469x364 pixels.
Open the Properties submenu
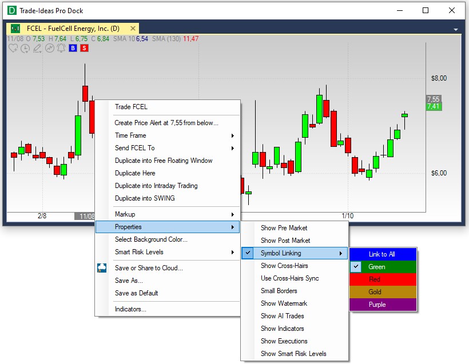(168, 227)
